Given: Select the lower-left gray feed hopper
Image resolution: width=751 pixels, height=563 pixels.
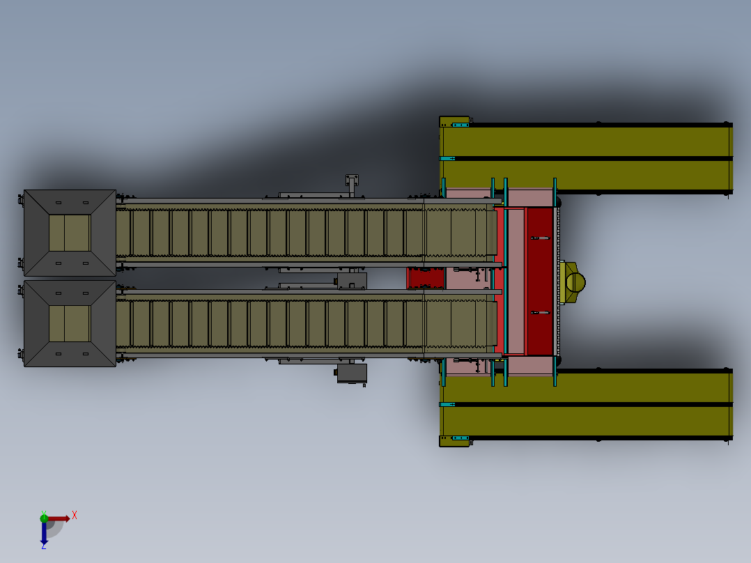Looking at the screenshot, I should (x=70, y=323).
